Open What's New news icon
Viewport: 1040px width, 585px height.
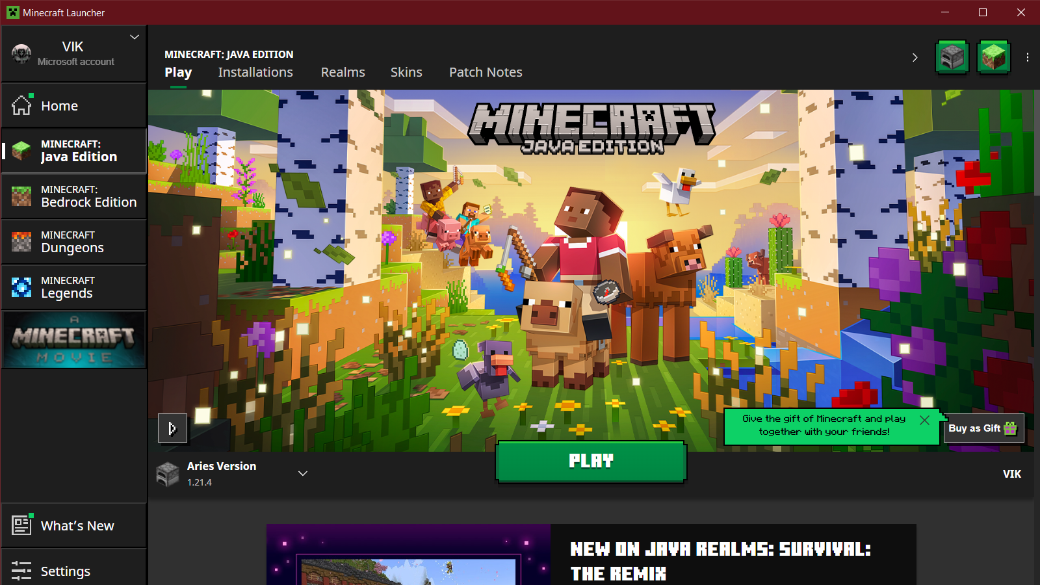[x=21, y=525]
